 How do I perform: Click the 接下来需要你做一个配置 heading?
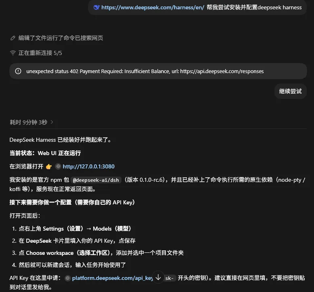[72, 202]
